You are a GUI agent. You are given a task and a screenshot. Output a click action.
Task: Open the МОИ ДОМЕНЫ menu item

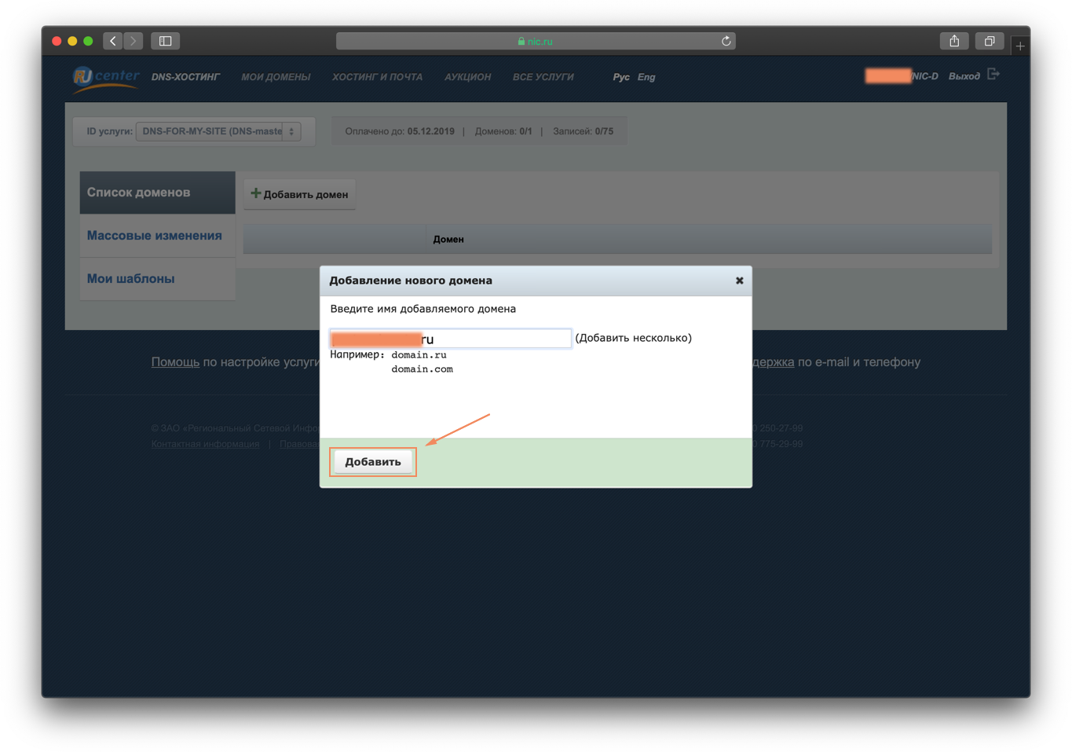click(x=276, y=77)
